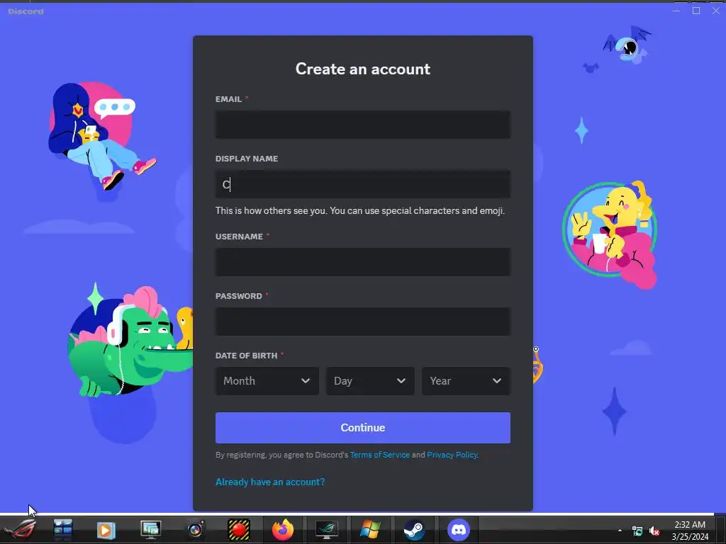726x544 pixels.
Task: Switch to Discord taskbar icon
Action: 459,530
